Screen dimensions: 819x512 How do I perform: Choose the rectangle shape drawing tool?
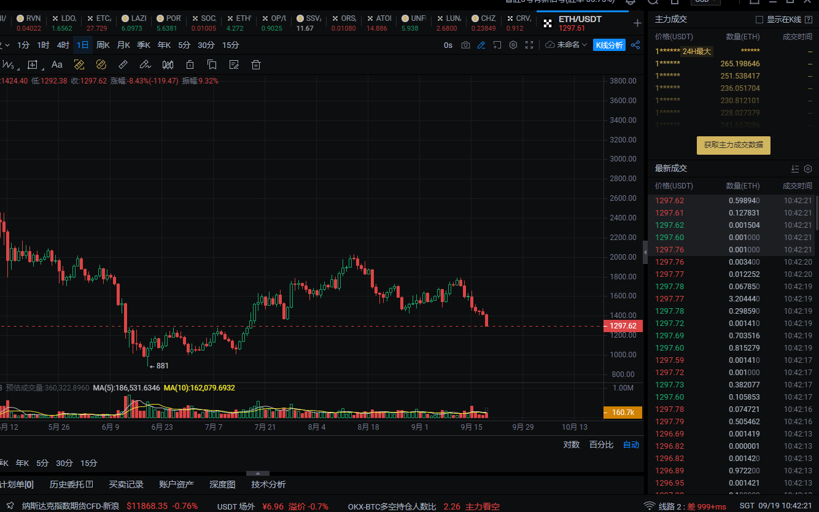pyautogui.click(x=33, y=64)
